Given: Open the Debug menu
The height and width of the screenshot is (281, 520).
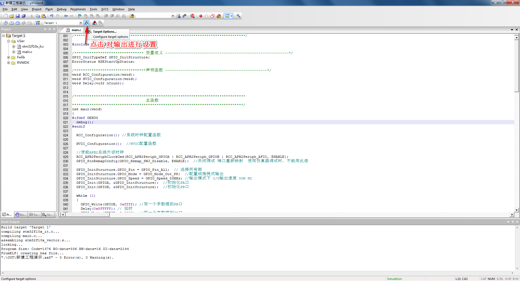Looking at the screenshot, I should click(61, 9).
